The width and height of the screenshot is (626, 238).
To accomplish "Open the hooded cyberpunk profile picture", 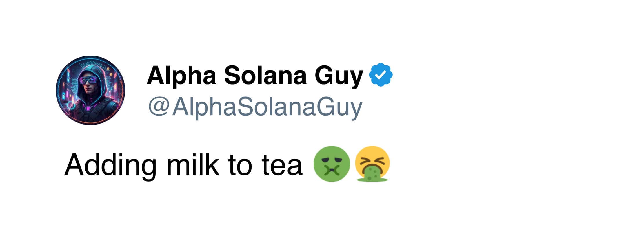I will (90, 90).
